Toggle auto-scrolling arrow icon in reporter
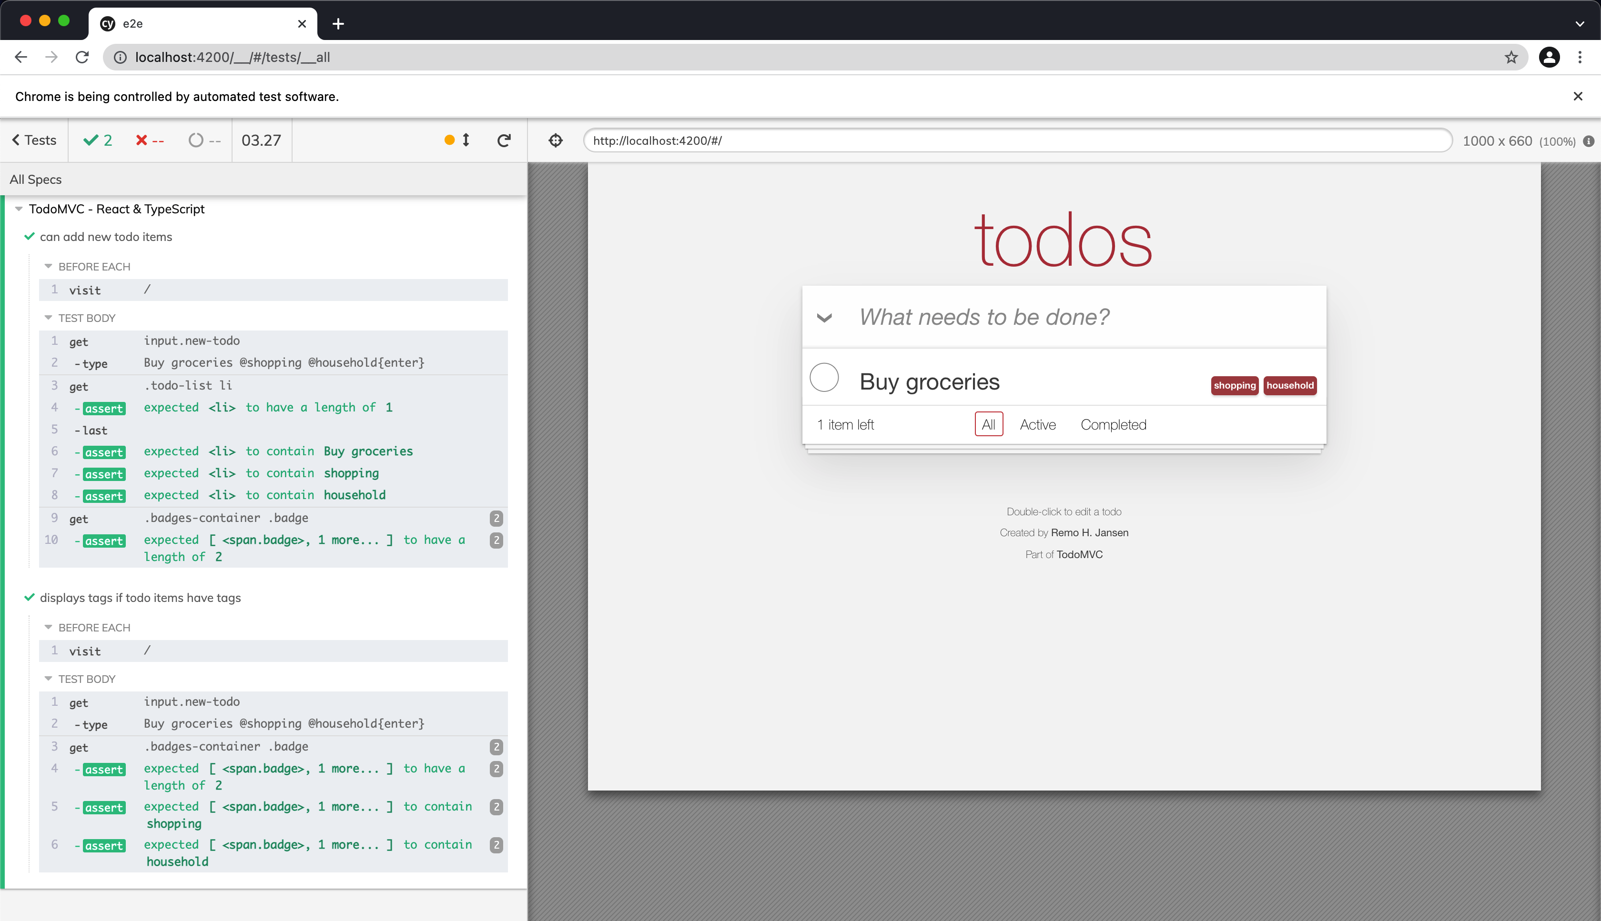1601x921 pixels. pyautogui.click(x=466, y=140)
